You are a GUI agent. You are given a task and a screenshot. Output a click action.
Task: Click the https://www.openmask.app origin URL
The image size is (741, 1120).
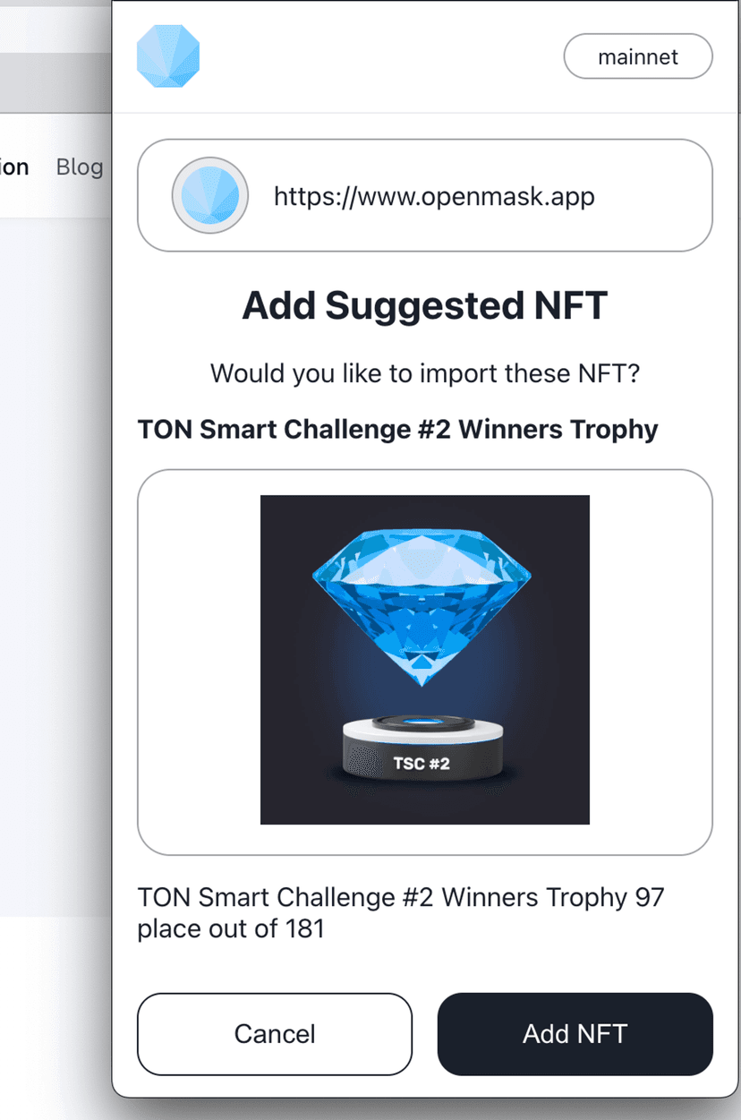[434, 195]
